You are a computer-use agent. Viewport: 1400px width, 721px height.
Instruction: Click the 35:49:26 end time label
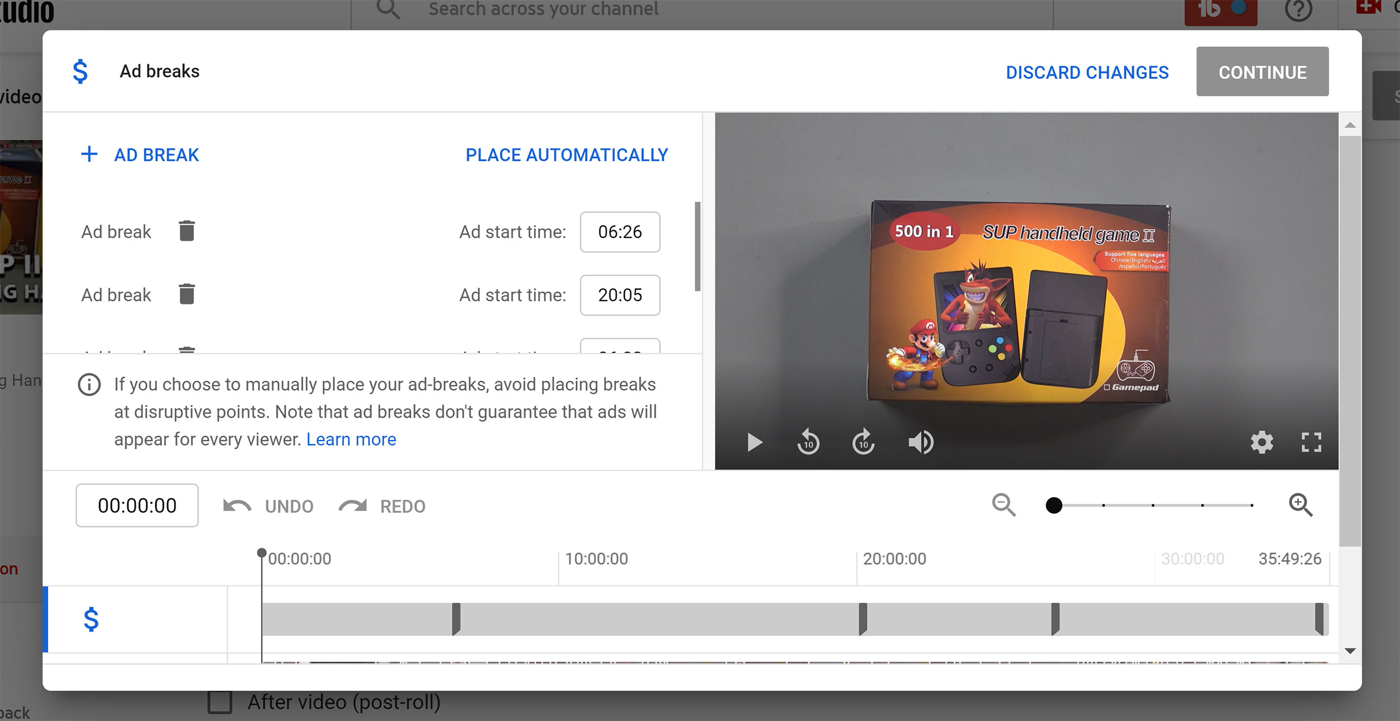pos(1290,559)
